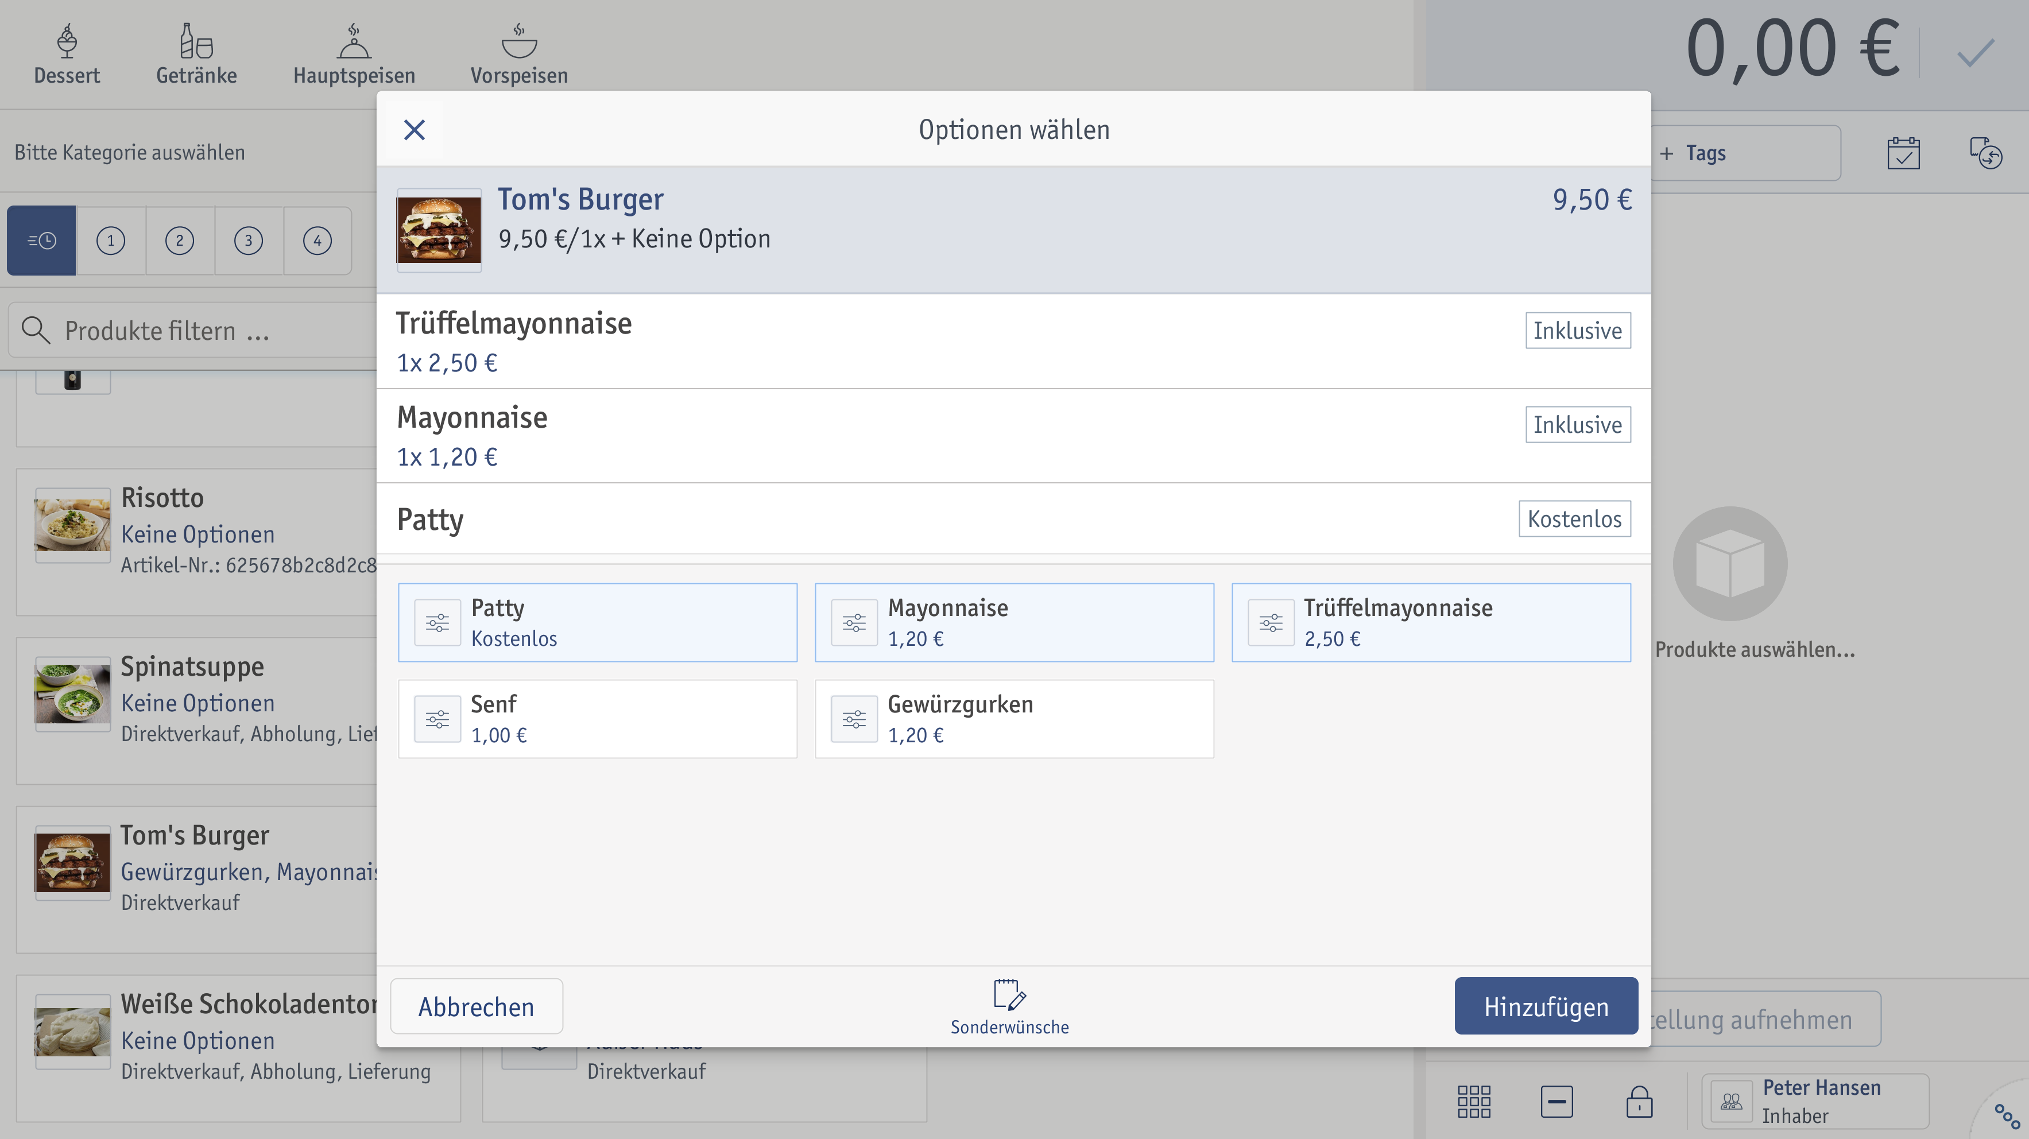Select price level 4 button
This screenshot has width=2029, height=1139.
317,240
